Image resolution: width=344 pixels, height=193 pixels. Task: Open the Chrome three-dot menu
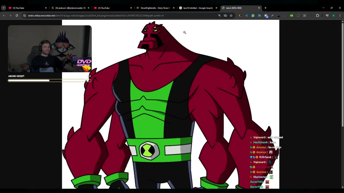[x=340, y=16]
